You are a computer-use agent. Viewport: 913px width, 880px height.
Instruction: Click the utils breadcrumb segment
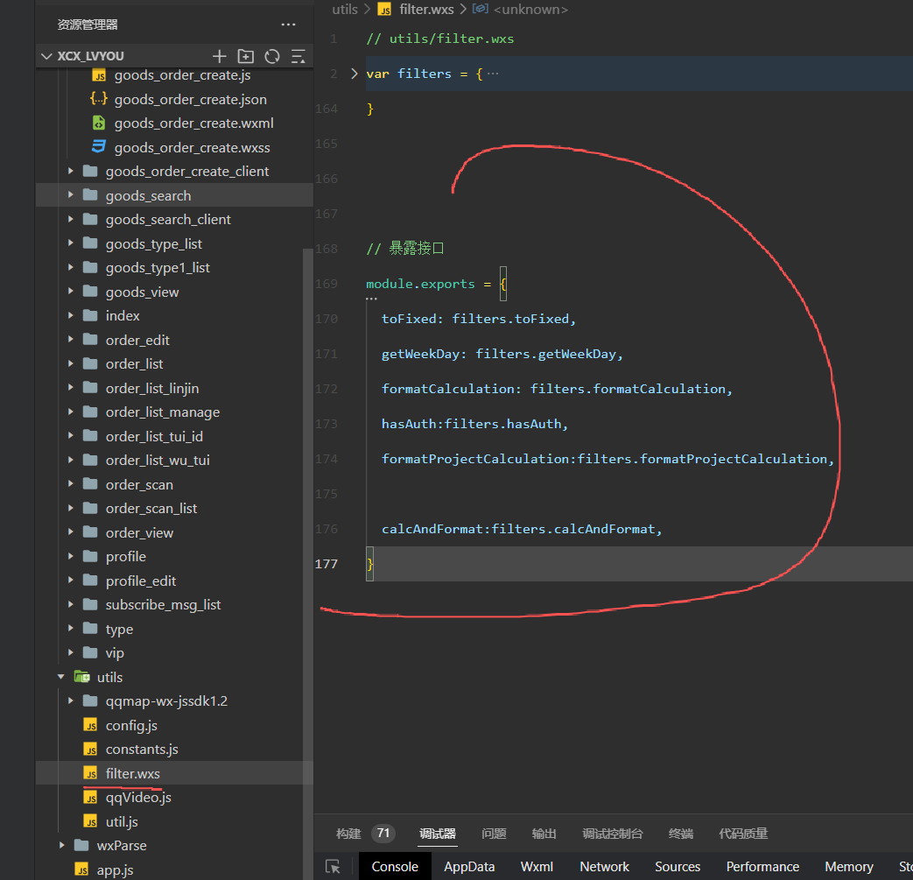pos(345,10)
